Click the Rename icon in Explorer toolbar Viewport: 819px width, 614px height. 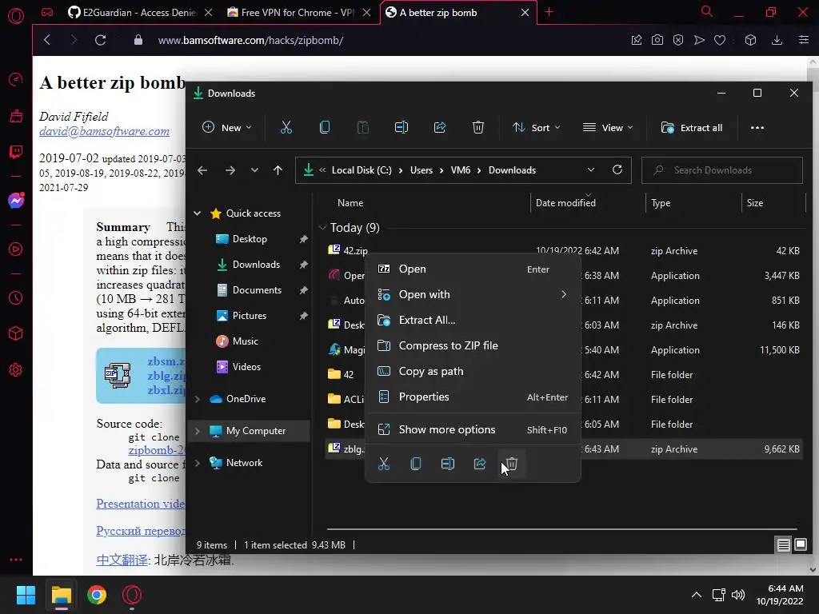click(402, 127)
